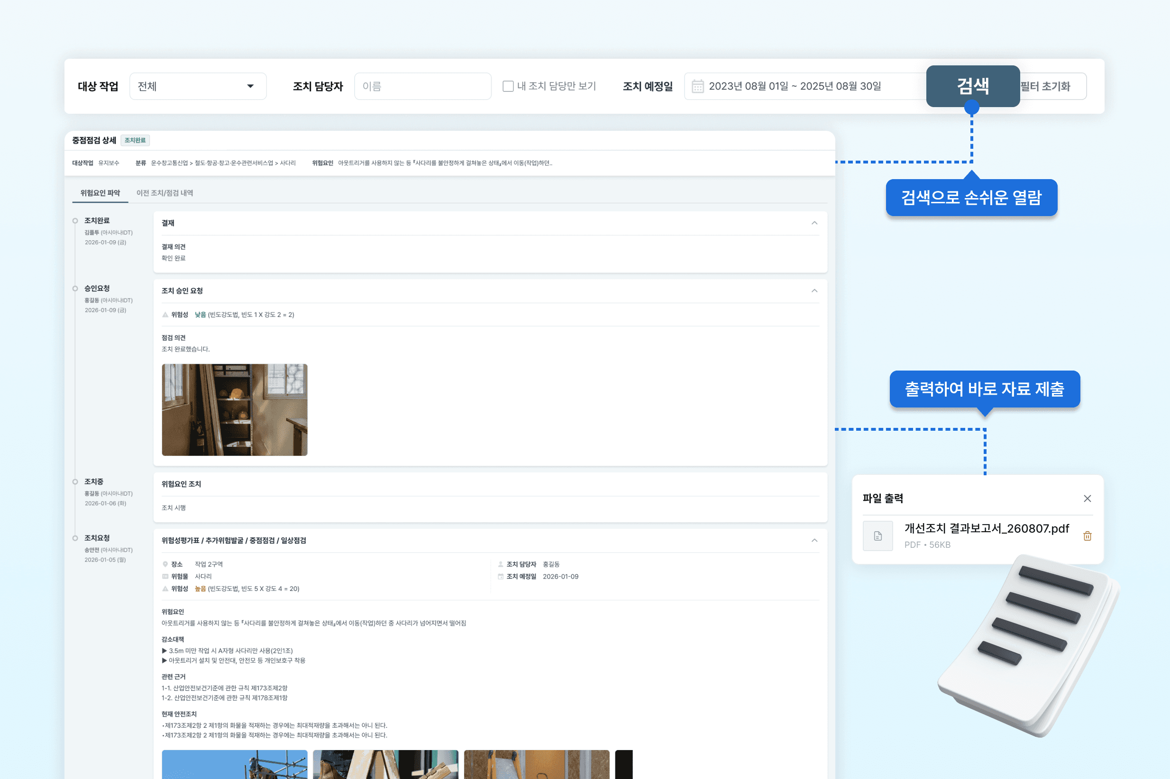Click the calendar icon beside 조치 예정일 2026-01-09
Viewport: 1170px width, 779px height.
pos(501,577)
